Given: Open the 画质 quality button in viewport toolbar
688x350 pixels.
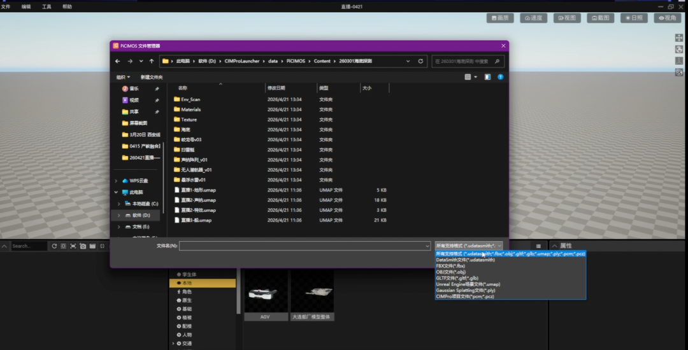Looking at the screenshot, I should [500, 18].
